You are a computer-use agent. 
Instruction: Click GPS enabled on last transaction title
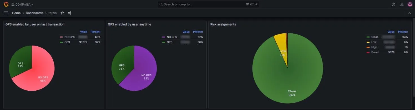pyautogui.click(x=35, y=24)
